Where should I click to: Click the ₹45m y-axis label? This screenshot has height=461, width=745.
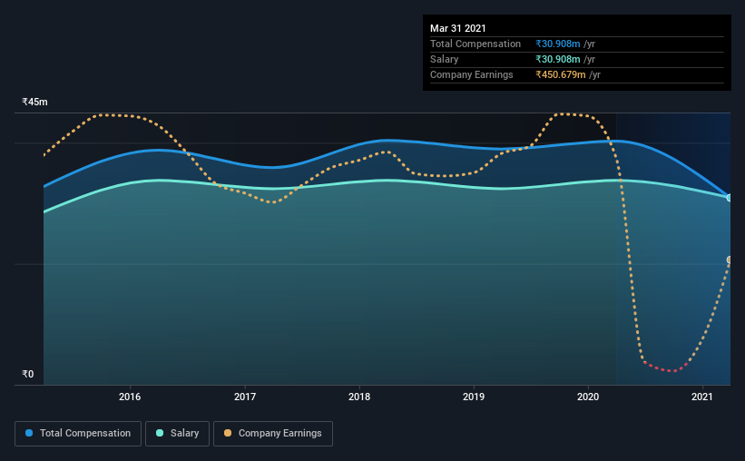pyautogui.click(x=34, y=102)
